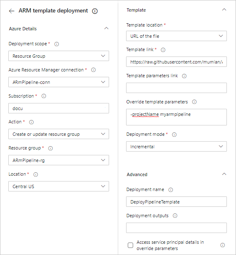This screenshot has height=255, width=236.
Task: Open ARmPipeline-conn connection dropdown
Action: (58, 82)
